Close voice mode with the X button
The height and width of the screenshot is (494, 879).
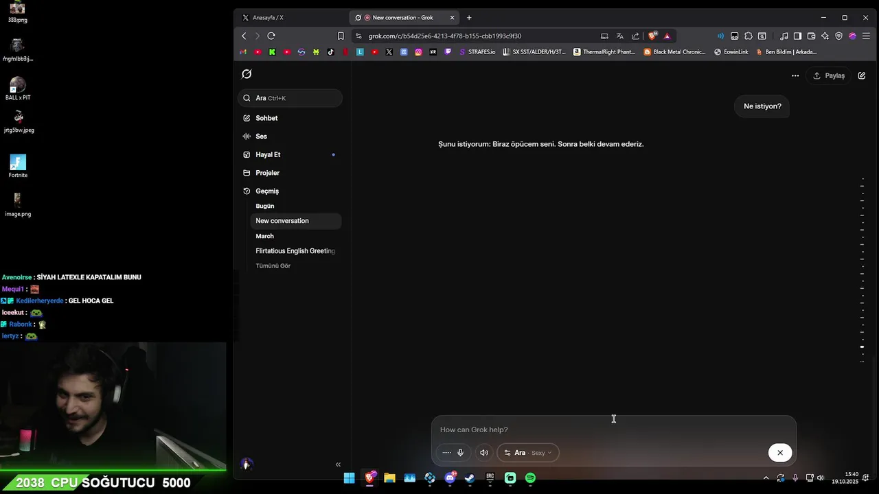click(x=780, y=453)
